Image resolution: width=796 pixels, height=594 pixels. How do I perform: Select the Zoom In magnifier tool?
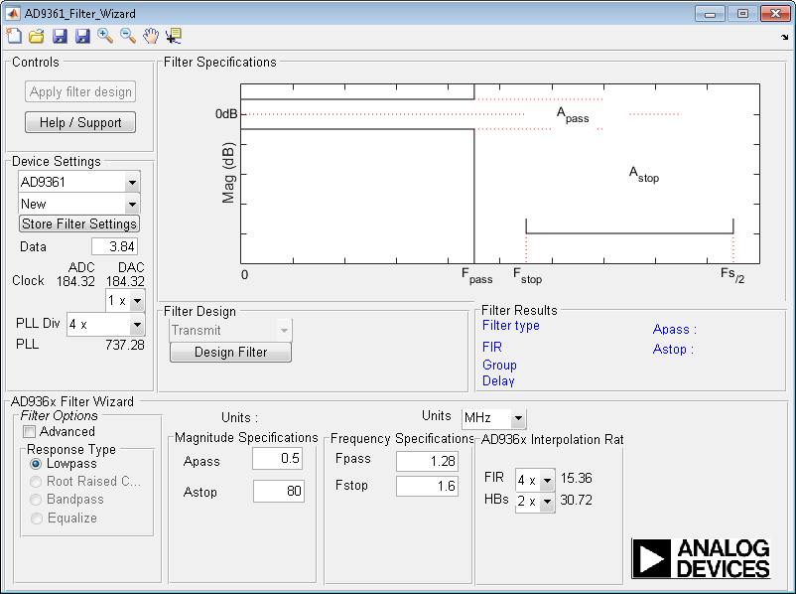click(105, 36)
